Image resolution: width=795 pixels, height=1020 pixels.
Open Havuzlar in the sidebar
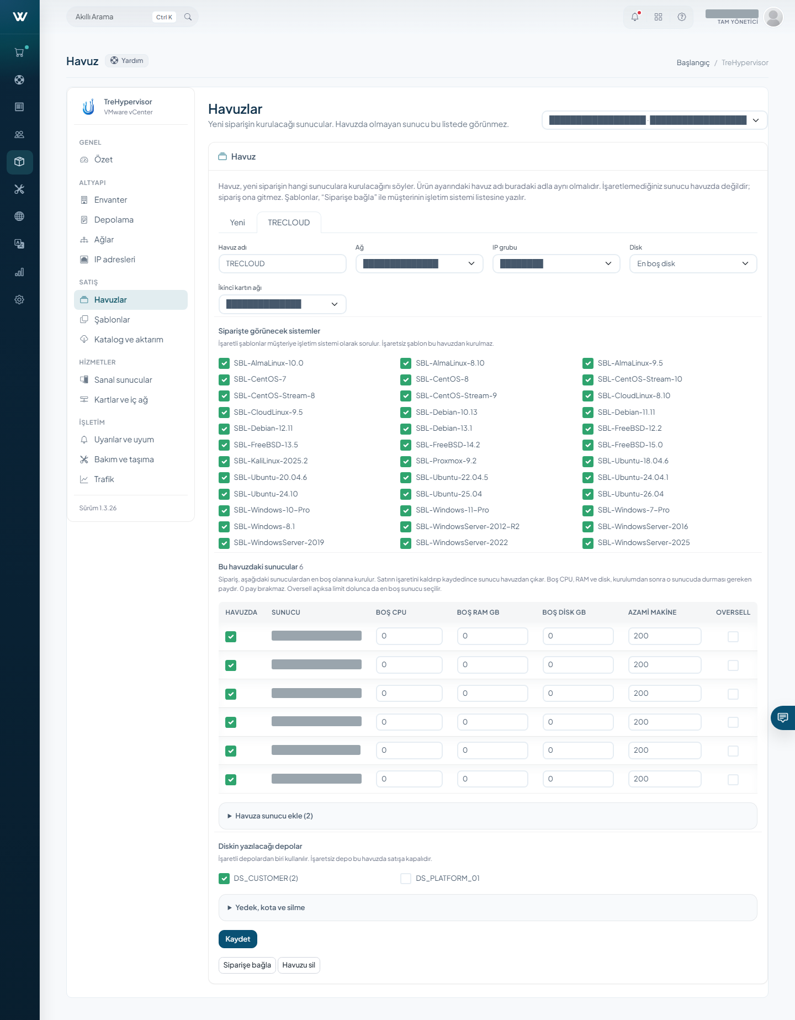131,300
